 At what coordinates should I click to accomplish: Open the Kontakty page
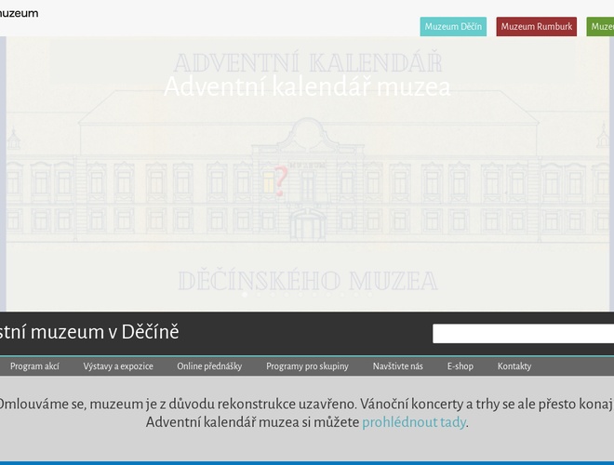tap(514, 366)
